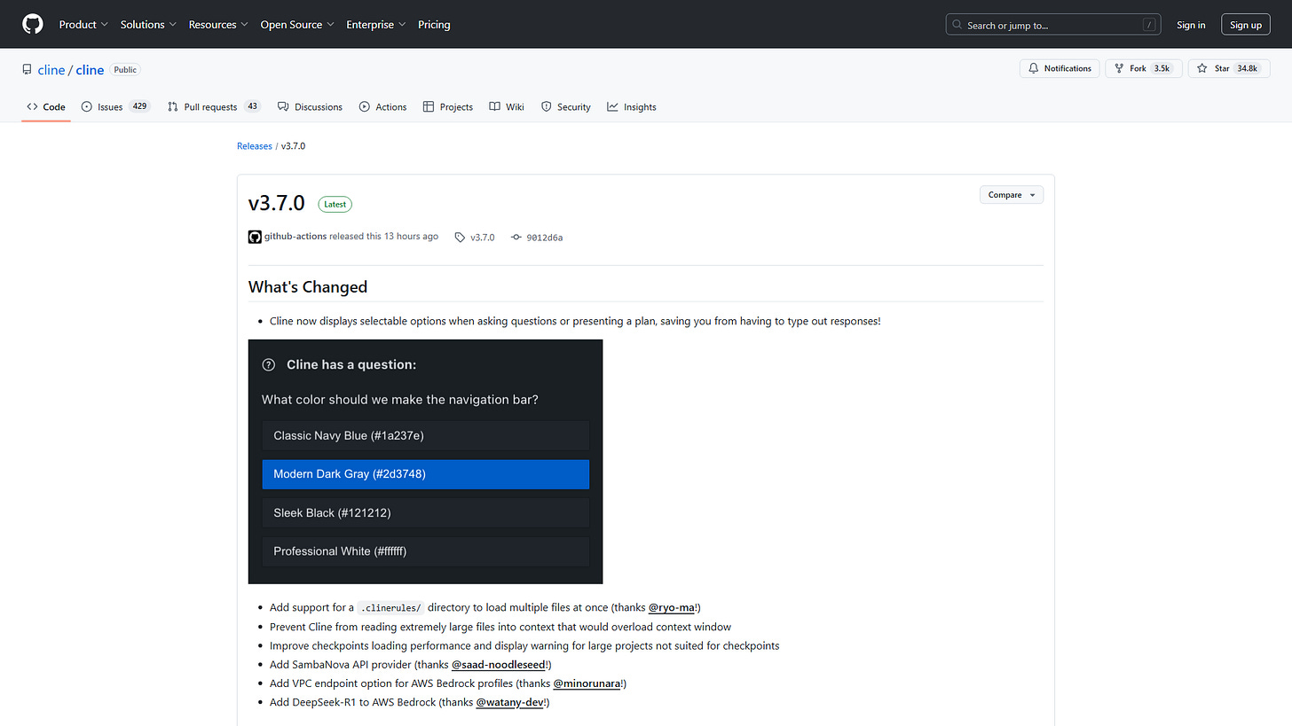Open the @ryo-ma profile link
The height and width of the screenshot is (726, 1292).
[672, 607]
